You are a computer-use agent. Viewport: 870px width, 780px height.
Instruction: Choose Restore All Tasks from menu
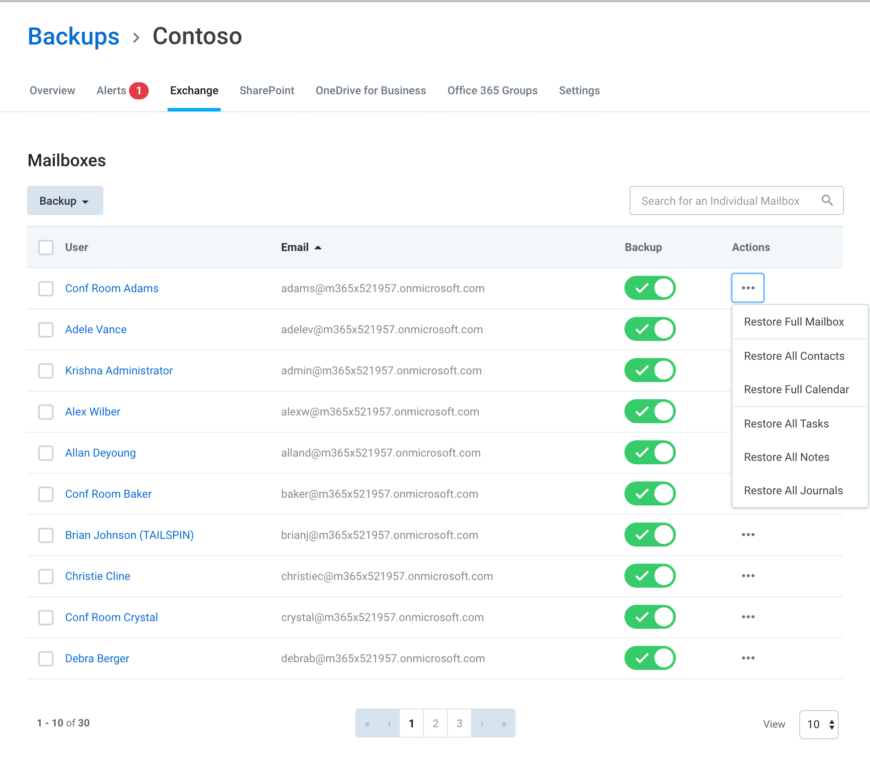click(x=800, y=424)
